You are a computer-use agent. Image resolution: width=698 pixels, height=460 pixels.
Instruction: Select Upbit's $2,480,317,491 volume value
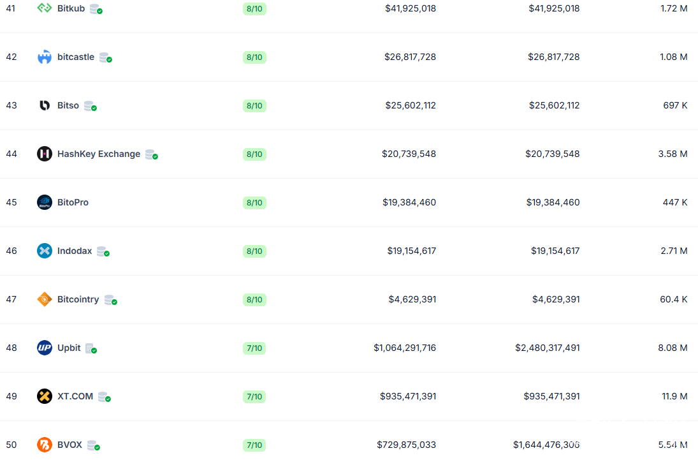[548, 348]
